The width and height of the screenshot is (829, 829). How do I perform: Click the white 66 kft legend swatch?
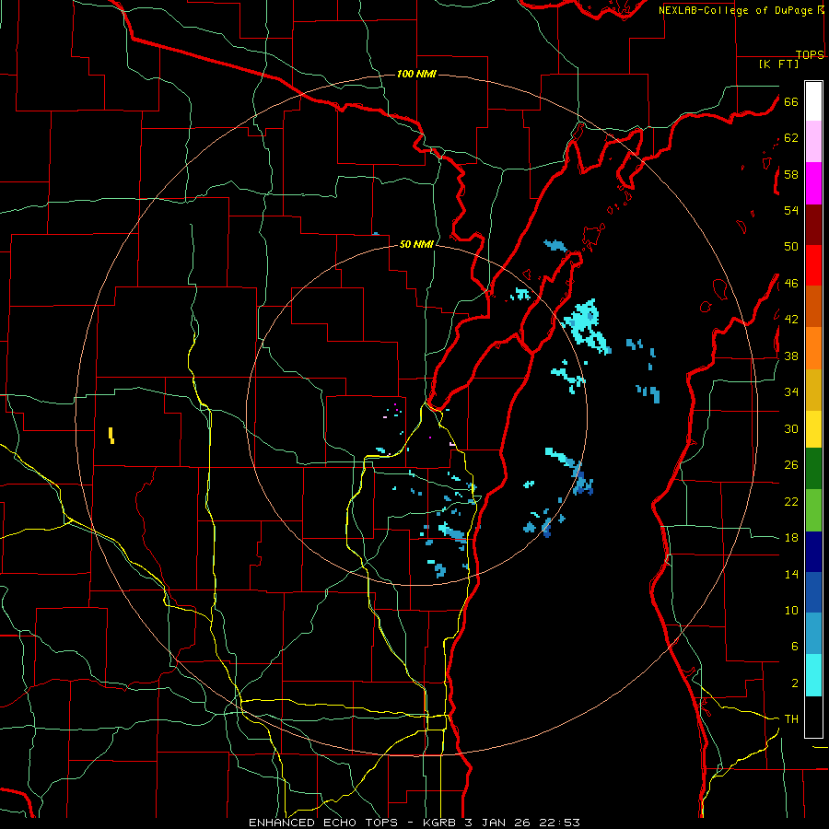(813, 101)
